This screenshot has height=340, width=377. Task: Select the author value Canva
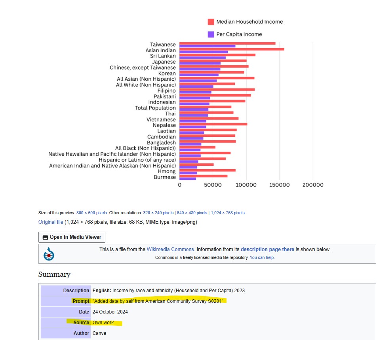click(x=99, y=333)
